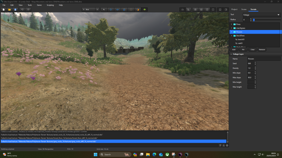
Task: Switch to four-viewport grid layout
Action: 195,9
